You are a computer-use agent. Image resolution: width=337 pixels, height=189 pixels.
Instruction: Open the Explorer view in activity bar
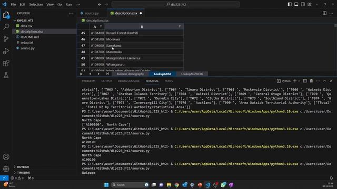click(x=6, y=15)
